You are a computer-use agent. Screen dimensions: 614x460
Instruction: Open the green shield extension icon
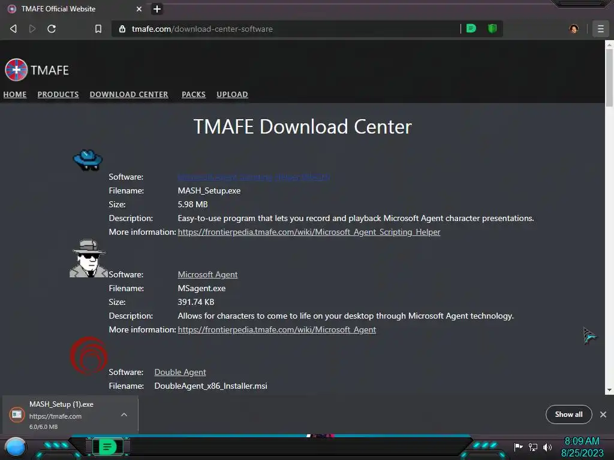click(492, 29)
